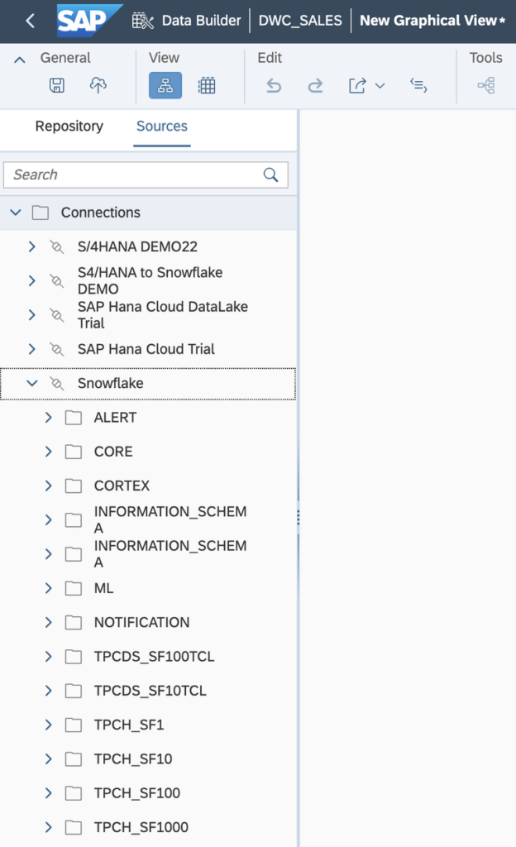Click the ML folder icon
The height and width of the screenshot is (847, 516).
(74, 588)
